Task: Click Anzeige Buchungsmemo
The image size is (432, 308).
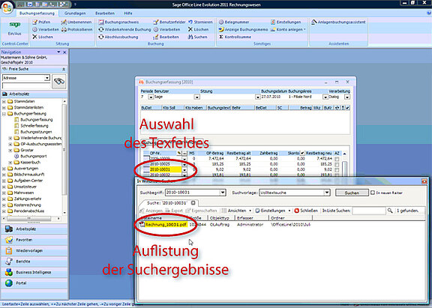Action: pos(243,29)
